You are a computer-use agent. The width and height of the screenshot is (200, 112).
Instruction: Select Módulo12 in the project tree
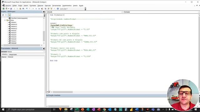[x=14, y=29]
